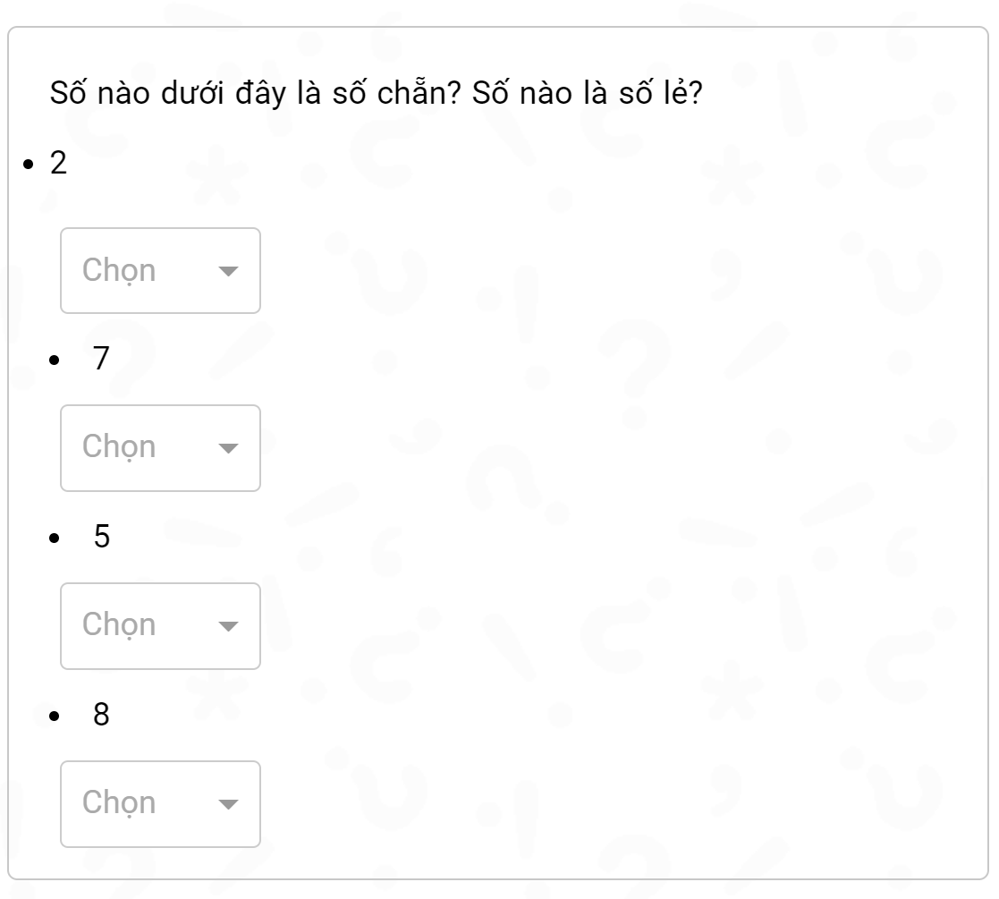Click the "Chọn" placeholder below number 5
Viewport: 999px width, 899px height.
pyautogui.click(x=119, y=625)
